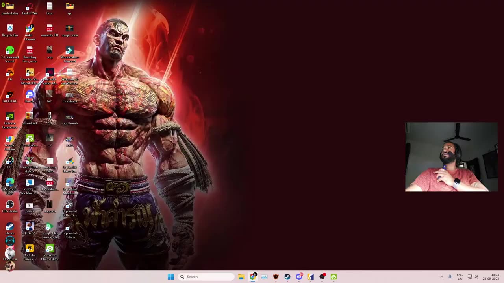
Task: Launch Marvel's Spider-Man shortcut
Action: pos(50,77)
